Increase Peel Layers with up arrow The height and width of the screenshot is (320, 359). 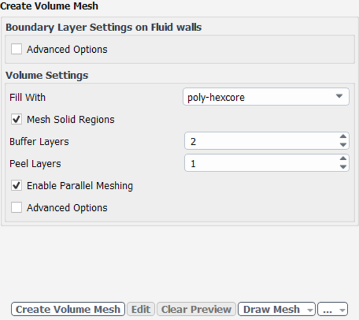tap(343, 160)
